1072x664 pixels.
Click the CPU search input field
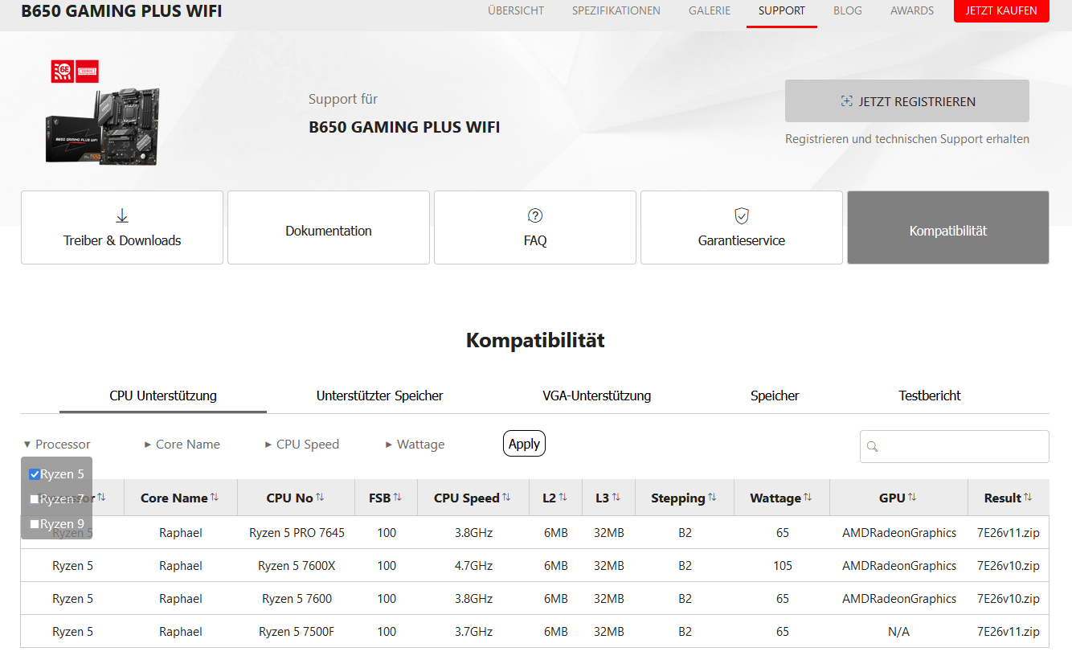tap(955, 447)
